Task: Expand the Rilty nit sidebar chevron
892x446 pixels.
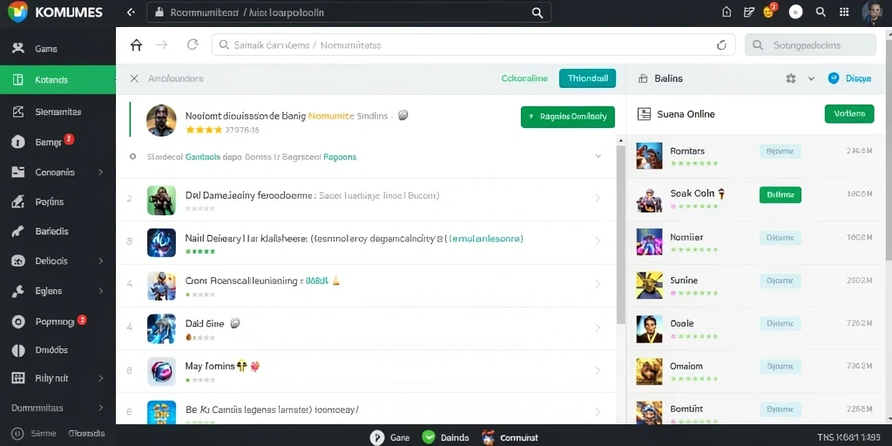Action: tap(101, 378)
